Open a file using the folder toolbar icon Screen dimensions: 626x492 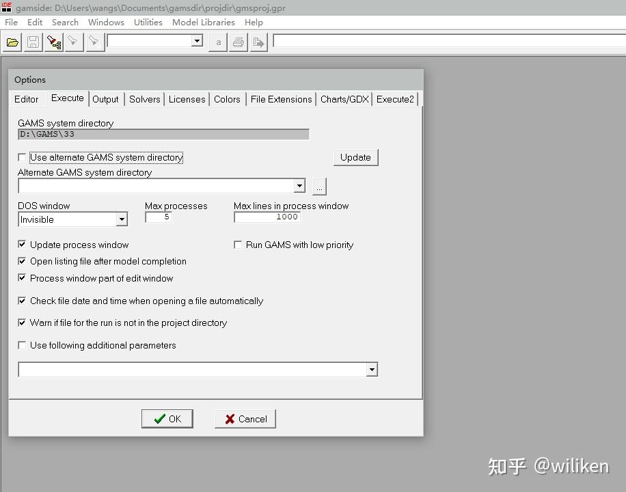pyautogui.click(x=12, y=42)
